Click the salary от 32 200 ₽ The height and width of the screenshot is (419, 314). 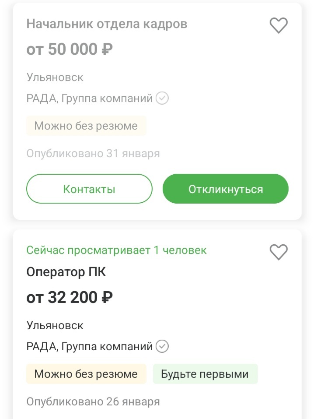pyautogui.click(x=70, y=298)
